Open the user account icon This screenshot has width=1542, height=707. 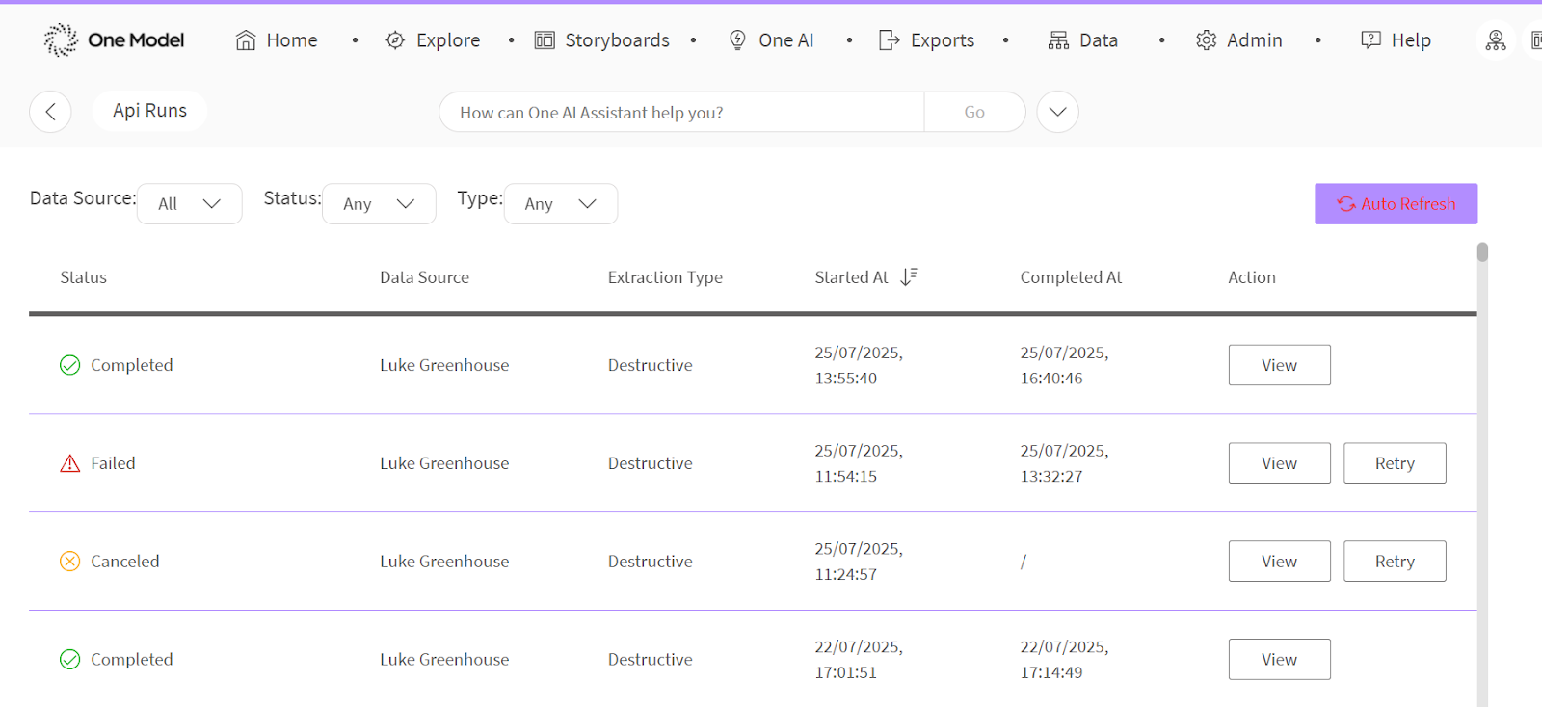click(1495, 40)
